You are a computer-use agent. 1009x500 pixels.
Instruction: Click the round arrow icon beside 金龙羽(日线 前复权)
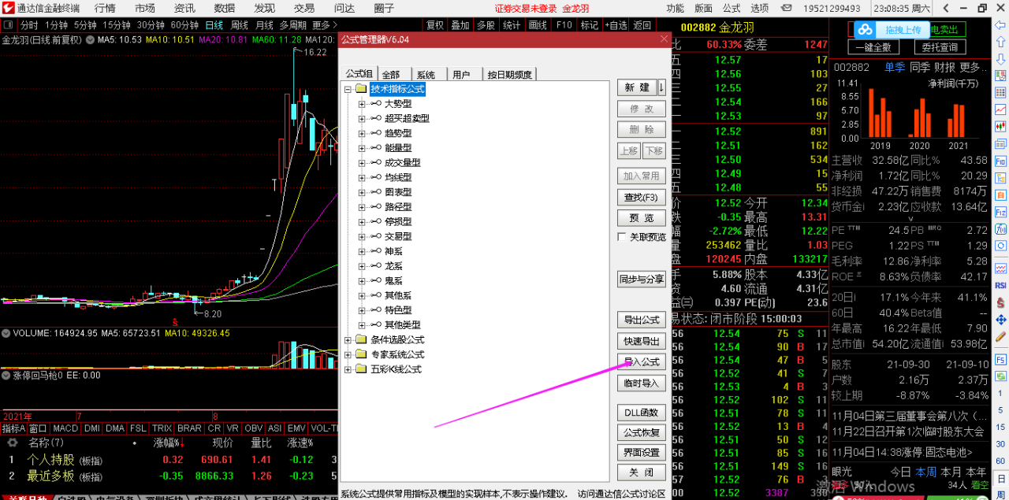90,39
